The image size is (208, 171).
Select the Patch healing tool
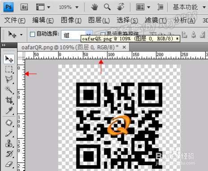pyautogui.click(x=9, y=123)
